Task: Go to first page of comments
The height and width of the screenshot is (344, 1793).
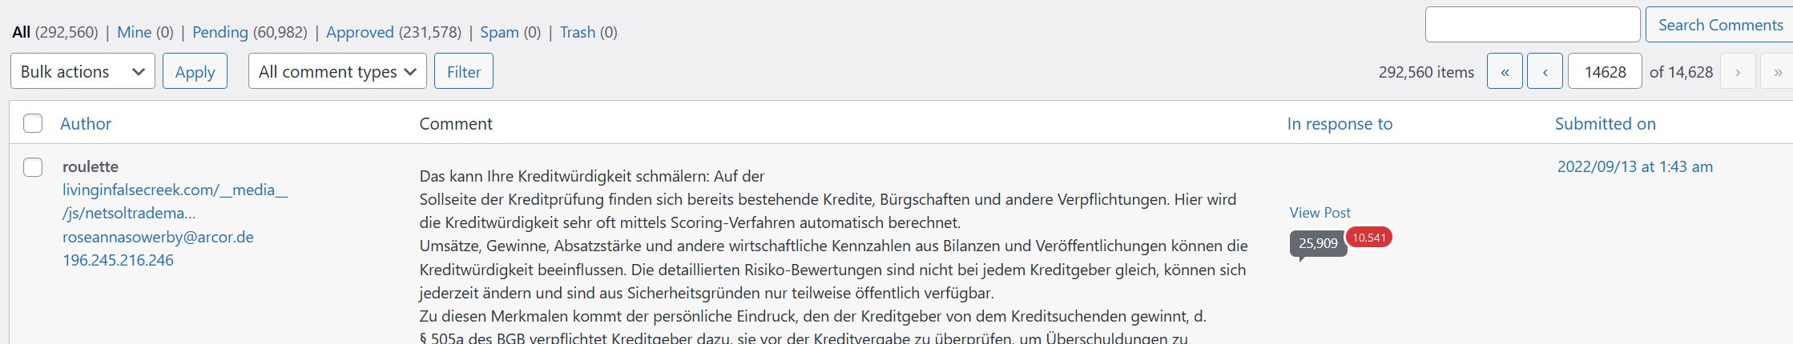Action: (1505, 72)
